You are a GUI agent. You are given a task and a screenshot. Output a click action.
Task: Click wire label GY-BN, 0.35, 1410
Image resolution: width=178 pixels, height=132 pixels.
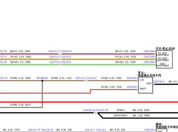(x=61, y=78)
